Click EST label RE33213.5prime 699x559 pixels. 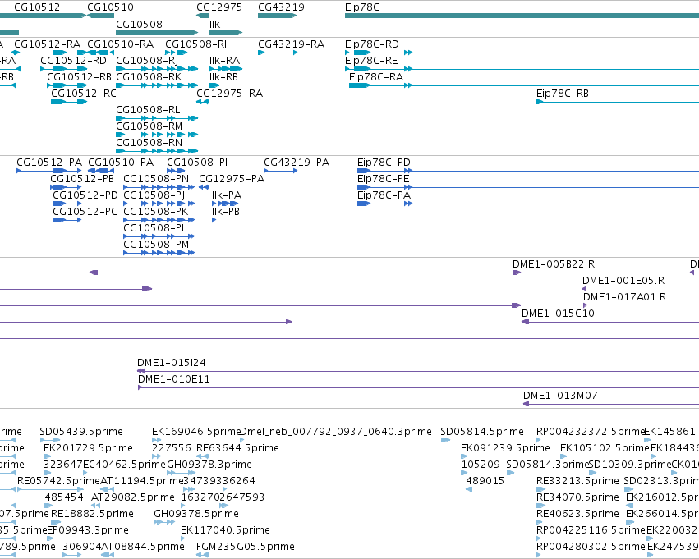(577, 482)
